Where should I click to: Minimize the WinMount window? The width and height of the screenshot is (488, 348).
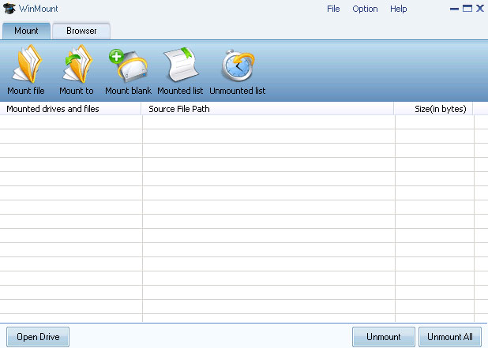click(454, 9)
